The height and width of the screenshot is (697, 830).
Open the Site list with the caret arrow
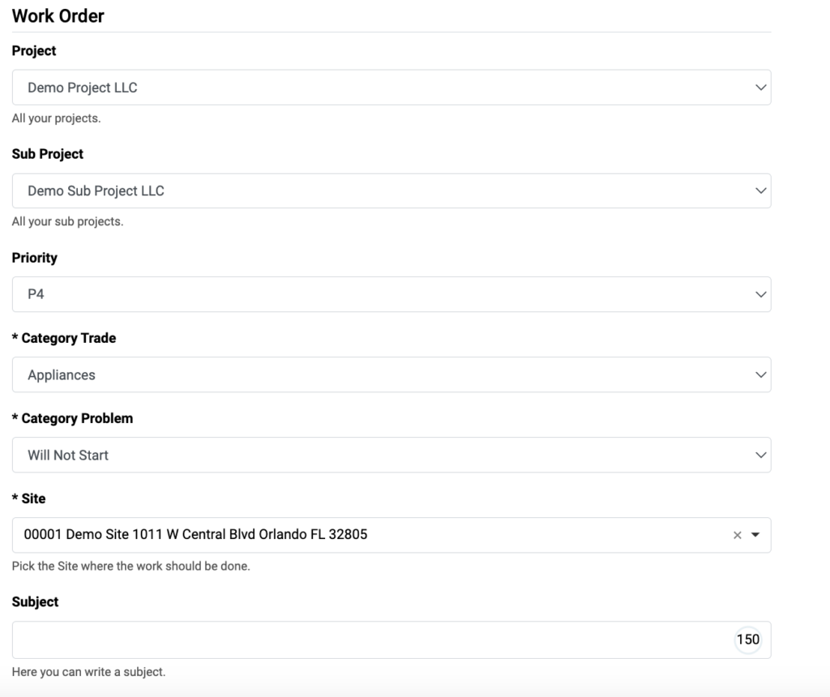755,535
